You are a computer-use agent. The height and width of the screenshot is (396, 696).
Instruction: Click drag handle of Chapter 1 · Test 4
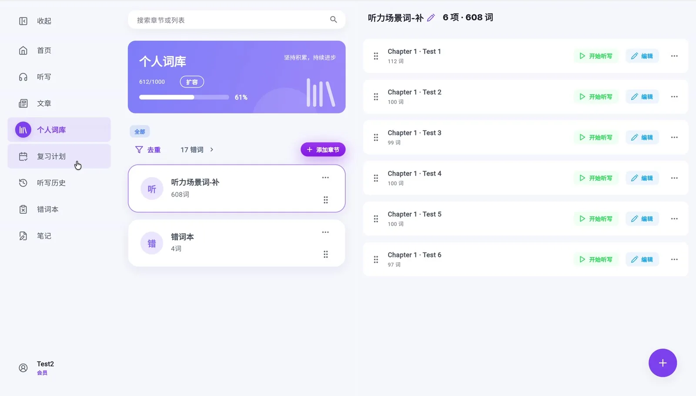pyautogui.click(x=376, y=178)
